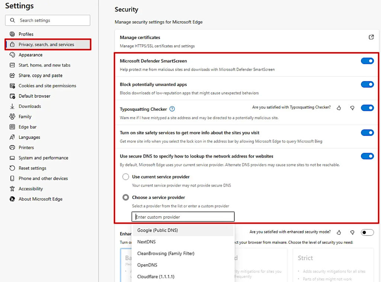Viewport: 381px width, 282px height.
Task: Click the Share, copy and paste icon
Action: pyautogui.click(x=12, y=75)
